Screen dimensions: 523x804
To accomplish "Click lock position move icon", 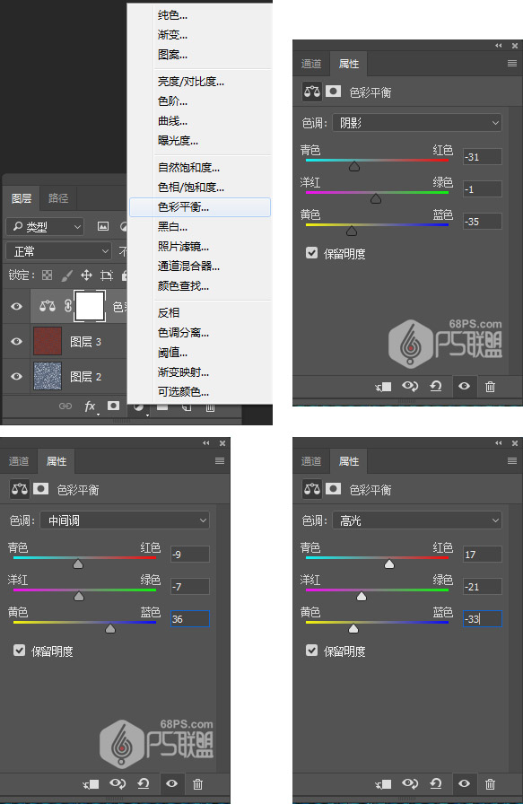I will point(86,275).
